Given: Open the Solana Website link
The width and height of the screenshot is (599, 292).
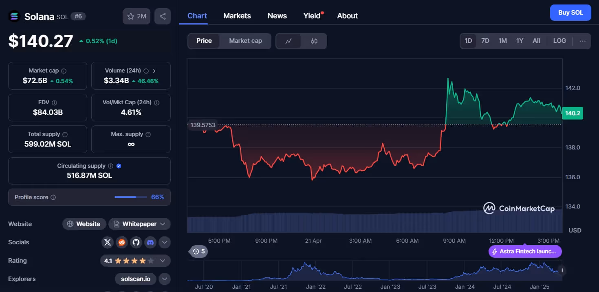Looking at the screenshot, I should tap(84, 224).
